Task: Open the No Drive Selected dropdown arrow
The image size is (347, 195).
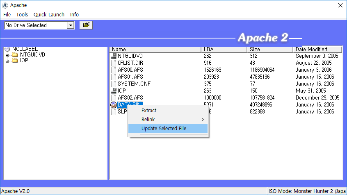Action: (71, 25)
